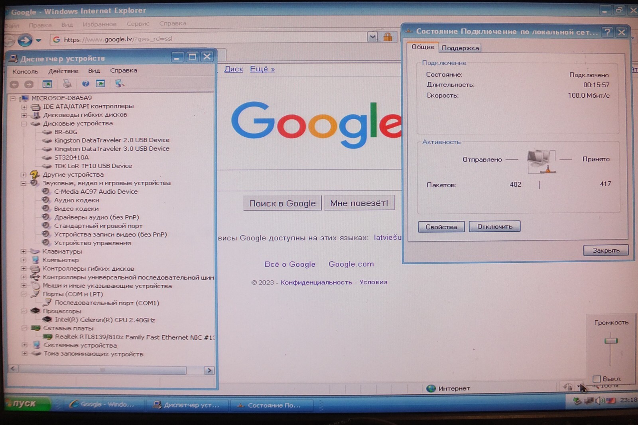638x425 pixels.
Task: Click the properties pane icon with green arrow
Action: pos(100,84)
